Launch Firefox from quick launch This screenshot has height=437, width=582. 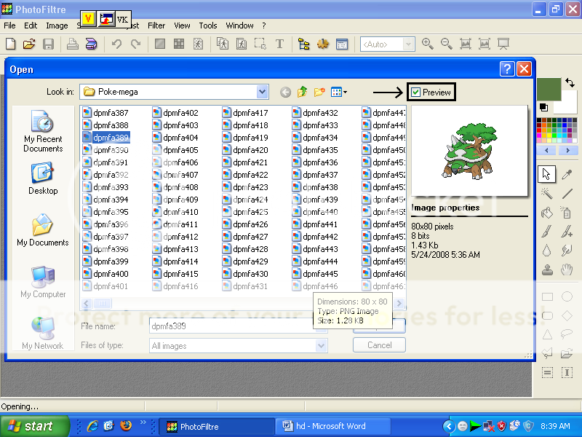pyautogui.click(x=126, y=425)
